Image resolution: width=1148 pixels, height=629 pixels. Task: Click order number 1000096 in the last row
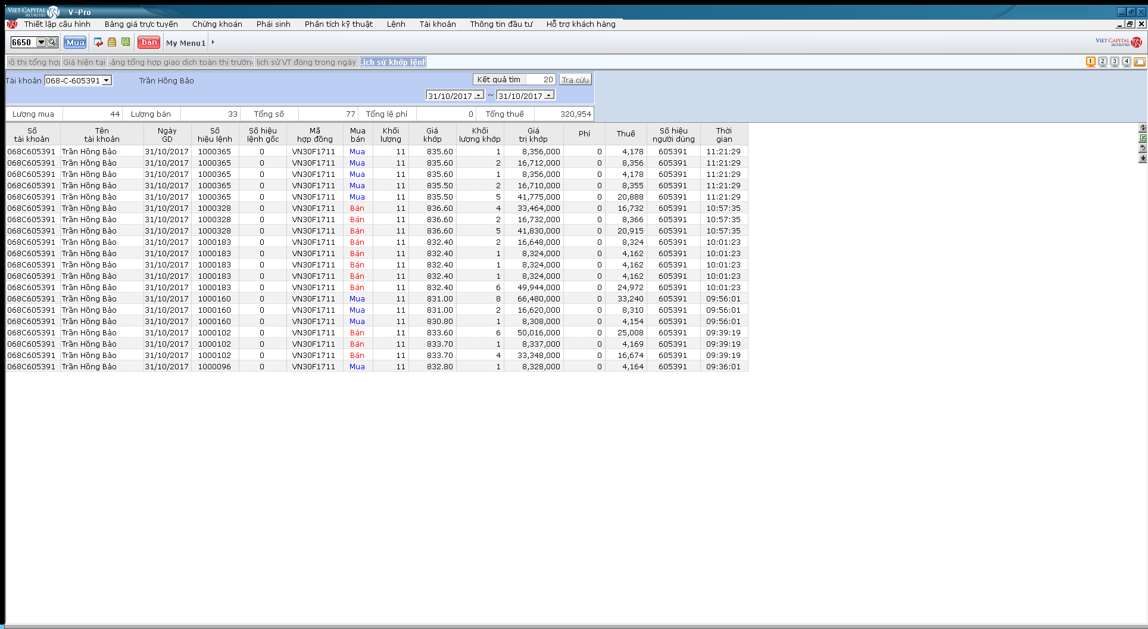point(215,366)
